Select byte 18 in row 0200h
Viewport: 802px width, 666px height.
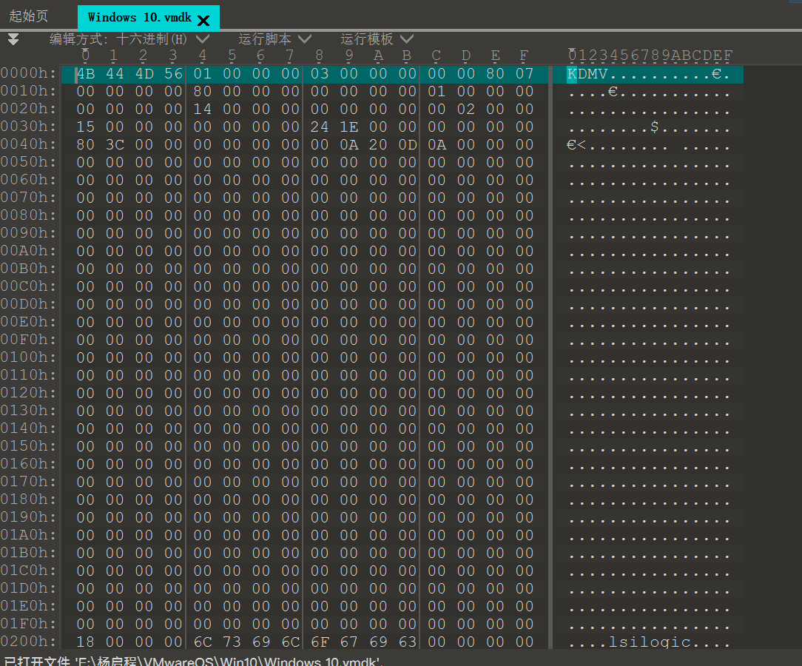click(x=85, y=642)
